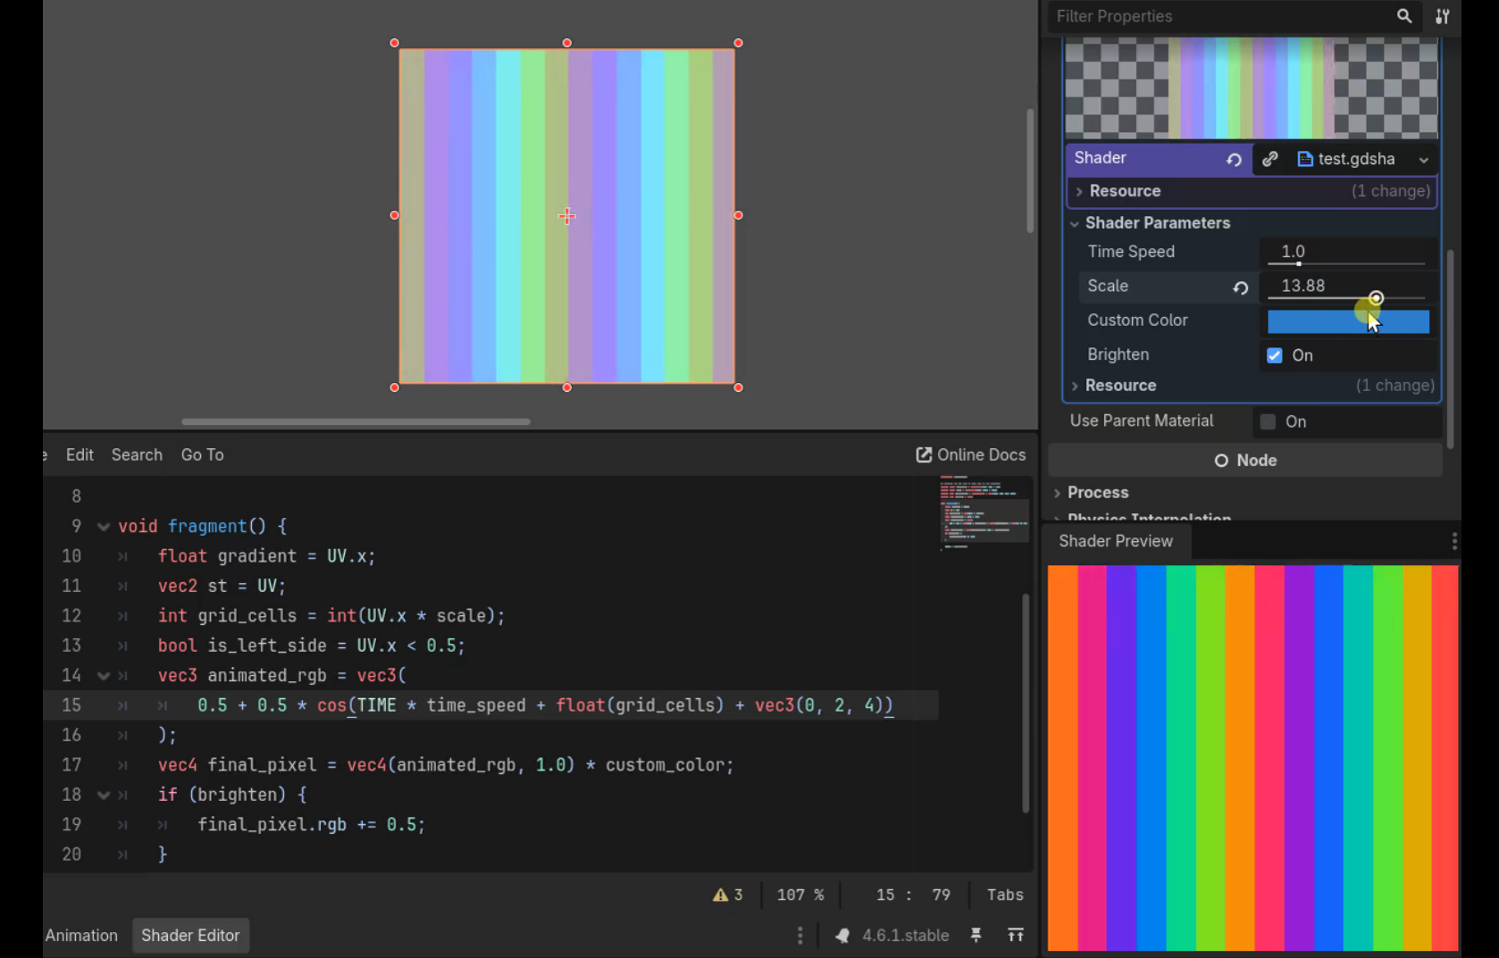
Task: Revert the Shader property with reset icon
Action: [x=1234, y=160]
